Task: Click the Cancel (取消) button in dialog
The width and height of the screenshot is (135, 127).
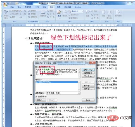Action: (x=88, y=100)
